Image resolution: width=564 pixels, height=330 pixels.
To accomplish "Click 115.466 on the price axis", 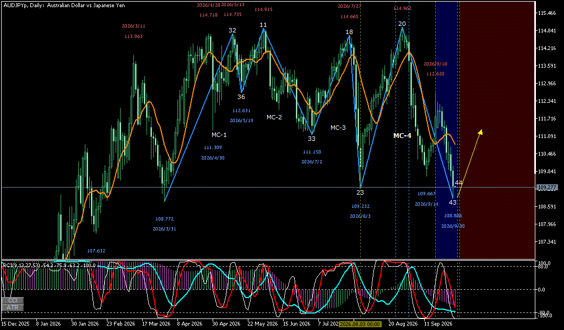I will click(x=547, y=13).
